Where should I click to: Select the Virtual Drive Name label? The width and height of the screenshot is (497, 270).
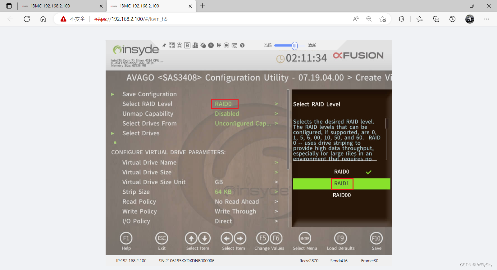[149, 163]
